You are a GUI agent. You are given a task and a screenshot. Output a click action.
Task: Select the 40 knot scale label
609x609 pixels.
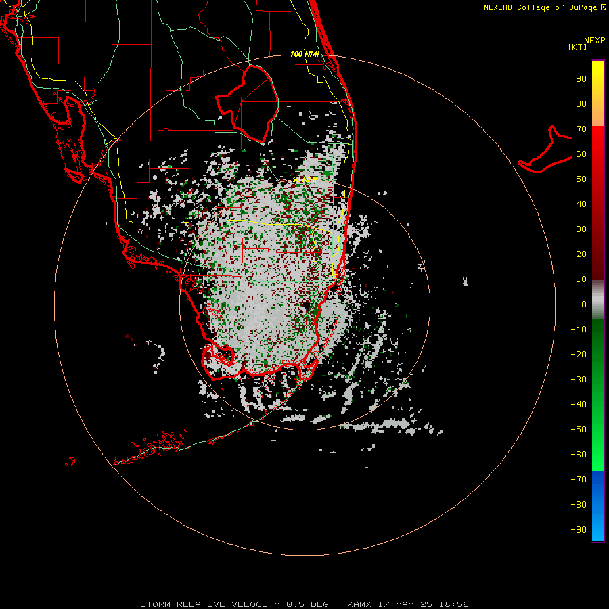tap(581, 204)
